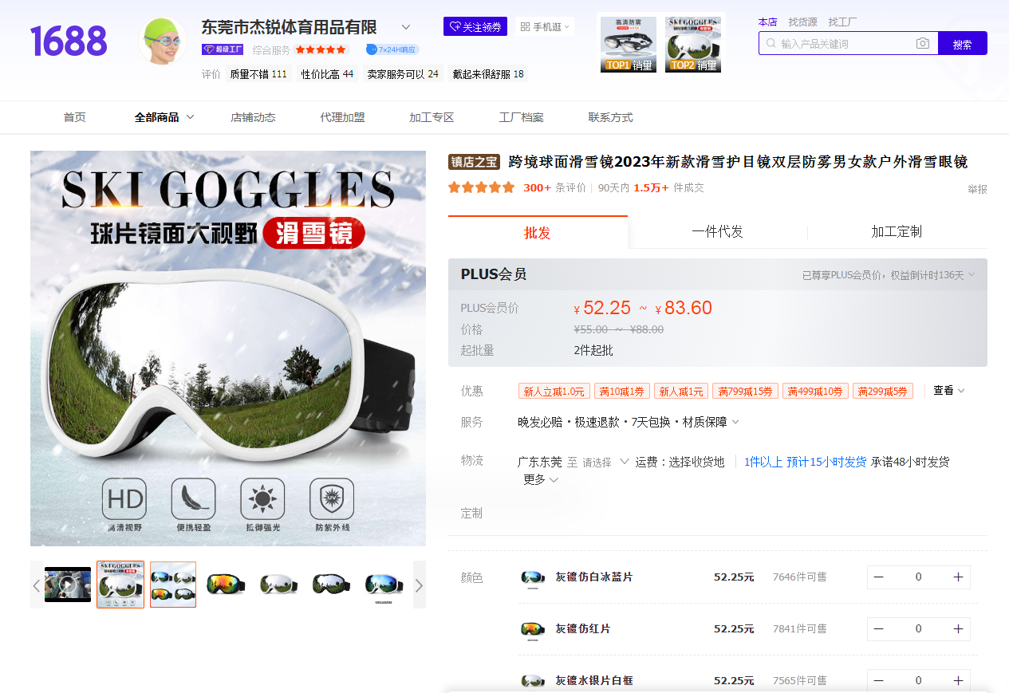The height and width of the screenshot is (693, 1009).
Task: Open the 请选择 destination dropdown
Action: (x=606, y=463)
